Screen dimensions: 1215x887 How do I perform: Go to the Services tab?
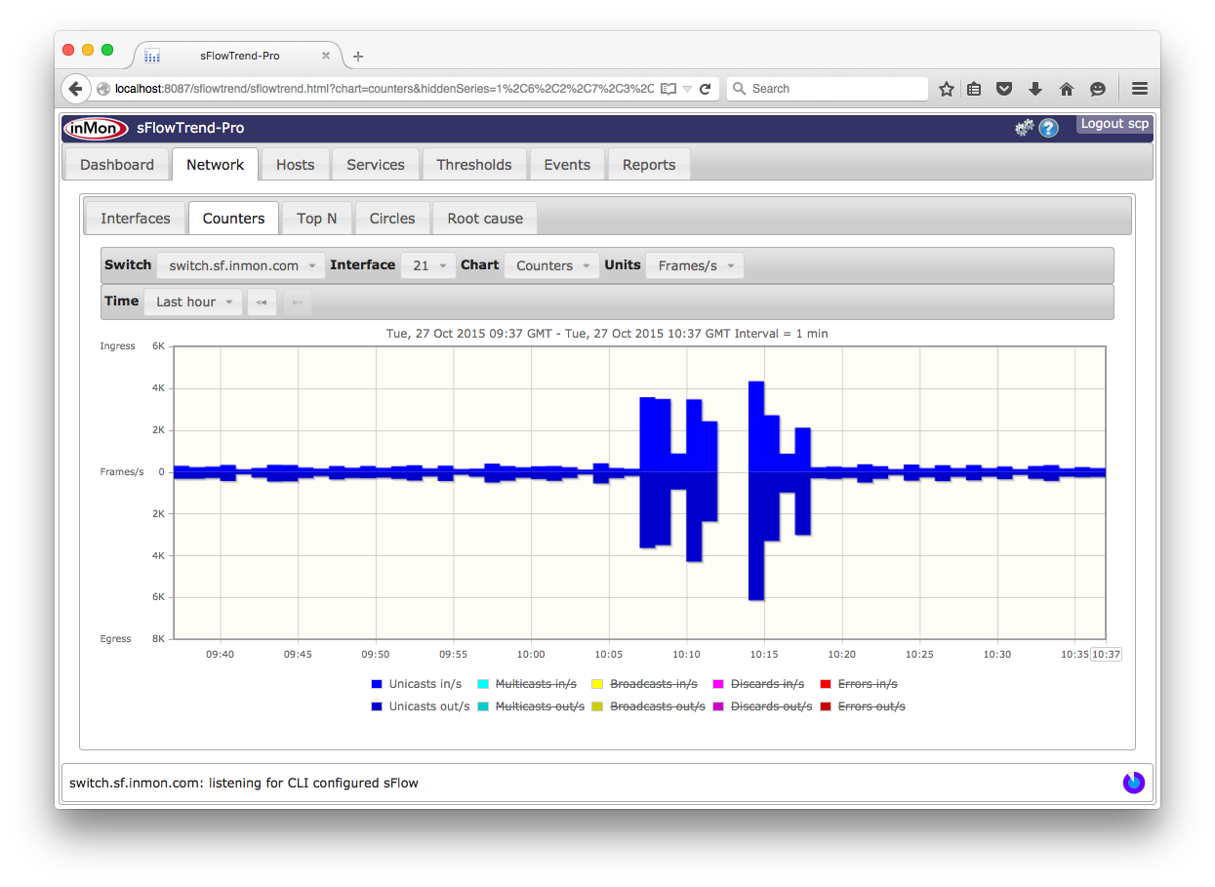(376, 165)
